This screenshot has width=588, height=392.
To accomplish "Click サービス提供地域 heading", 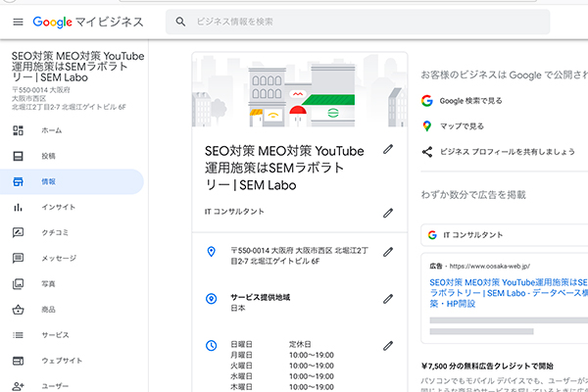I will 261,298.
